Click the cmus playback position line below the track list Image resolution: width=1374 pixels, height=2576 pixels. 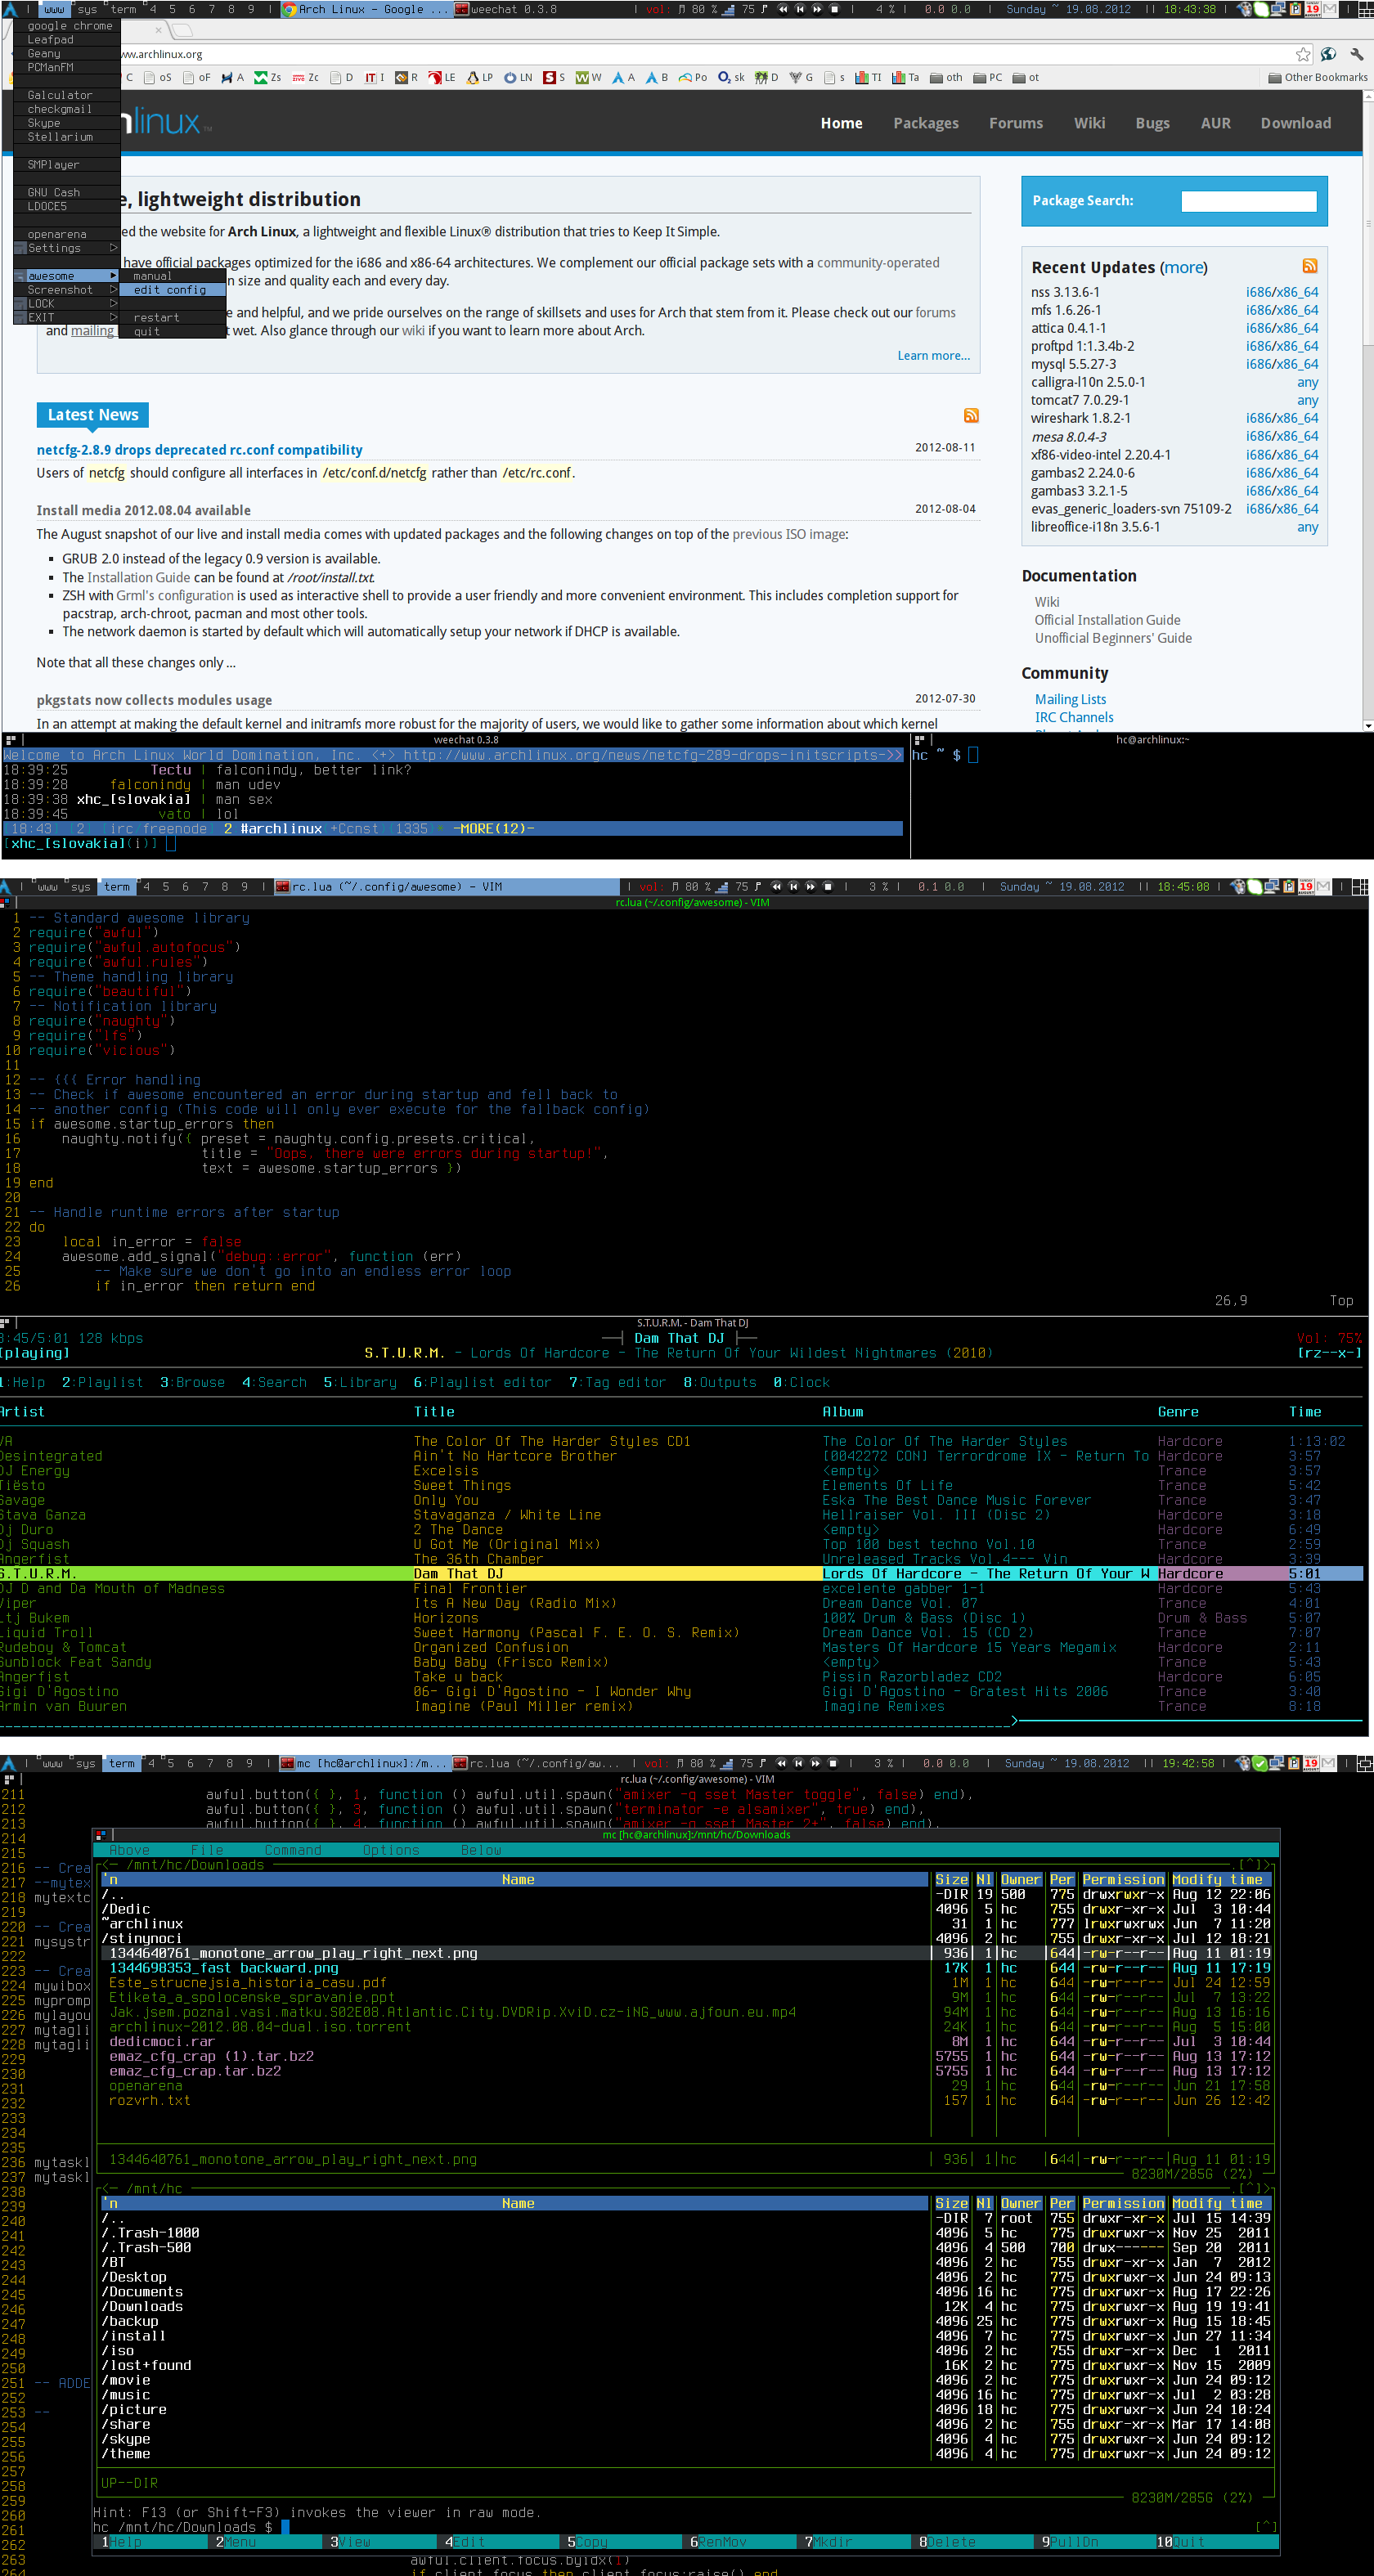682,1721
